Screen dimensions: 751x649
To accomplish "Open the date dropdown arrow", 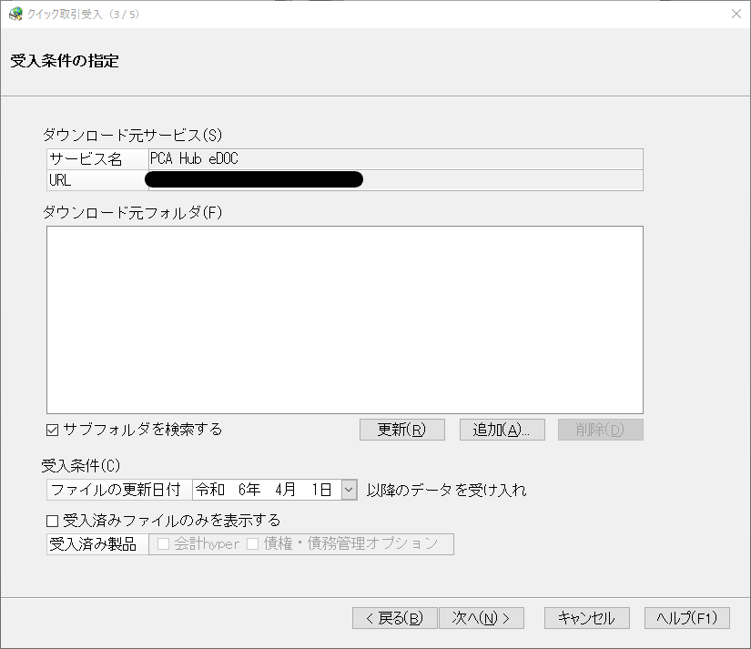I will pyautogui.click(x=349, y=490).
